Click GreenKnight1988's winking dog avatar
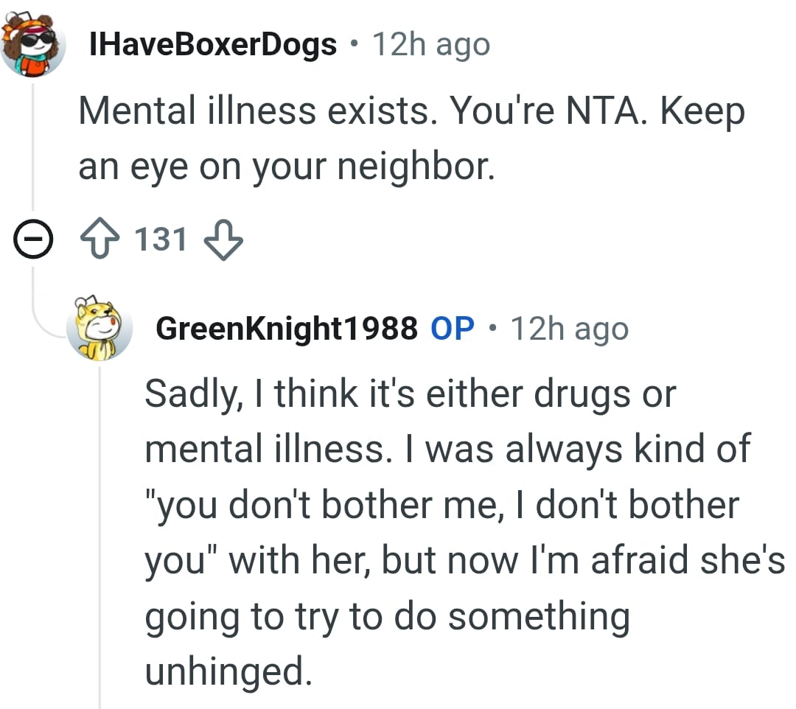 click(102, 329)
